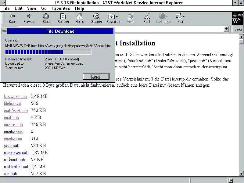Expand the Mail toolbar dropdown arrow

[184, 16]
